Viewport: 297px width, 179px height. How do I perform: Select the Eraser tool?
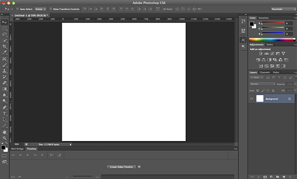pyautogui.click(x=4, y=83)
